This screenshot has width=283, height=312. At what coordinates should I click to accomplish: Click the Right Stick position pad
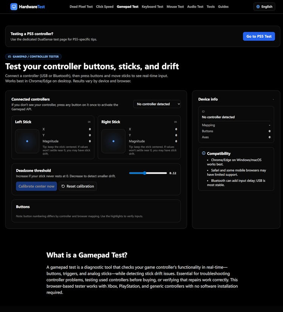[114, 141]
